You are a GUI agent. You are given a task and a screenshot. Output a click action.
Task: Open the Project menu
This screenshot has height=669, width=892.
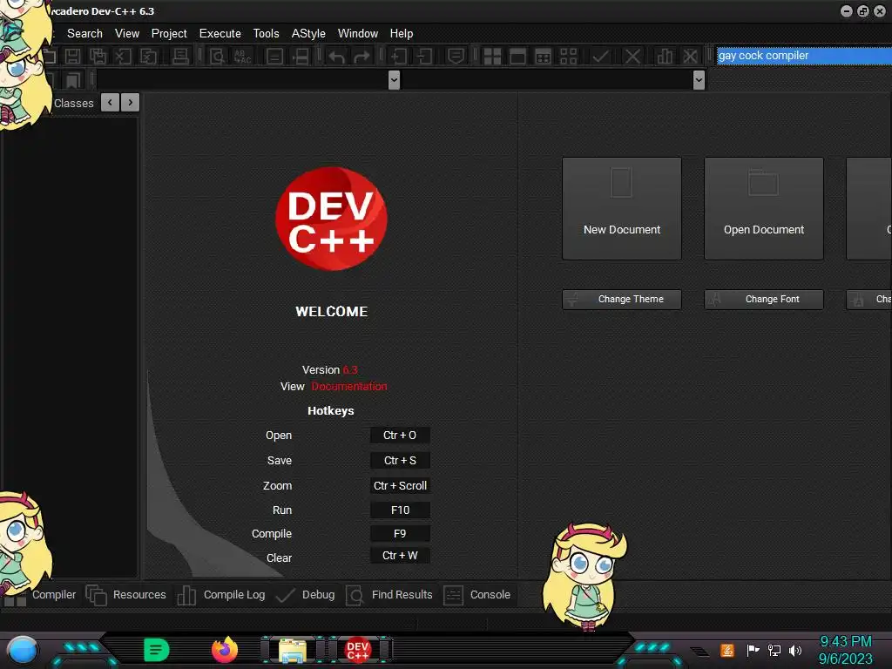point(169,34)
